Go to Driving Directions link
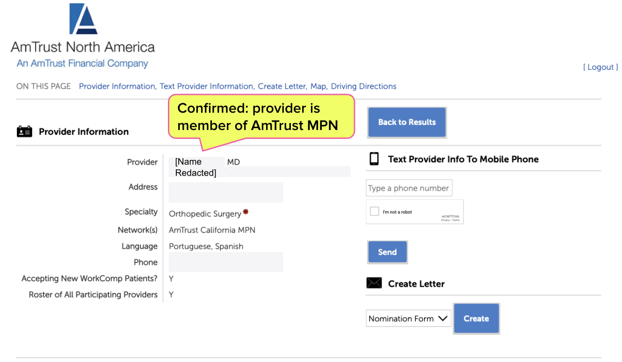Image resolution: width=622 pixels, height=362 pixels. (364, 87)
